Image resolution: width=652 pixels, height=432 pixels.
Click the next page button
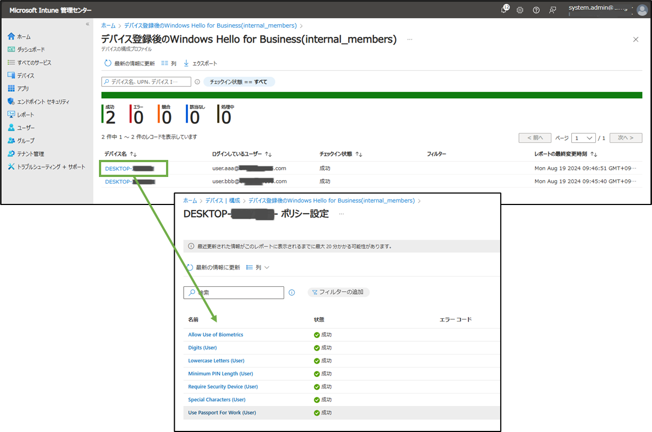(x=626, y=138)
